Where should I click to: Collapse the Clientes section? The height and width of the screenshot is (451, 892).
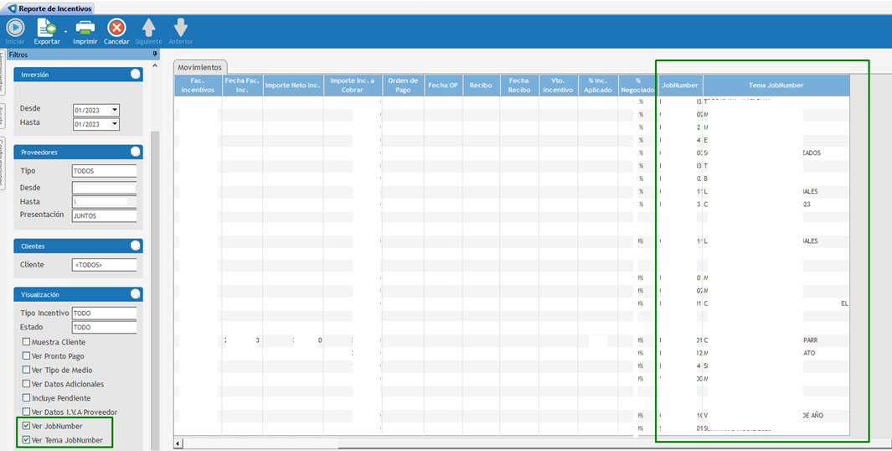coord(136,246)
